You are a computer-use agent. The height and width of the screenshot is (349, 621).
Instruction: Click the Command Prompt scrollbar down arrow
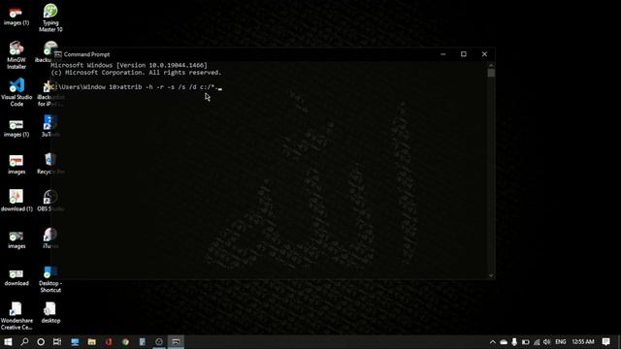[491, 275]
